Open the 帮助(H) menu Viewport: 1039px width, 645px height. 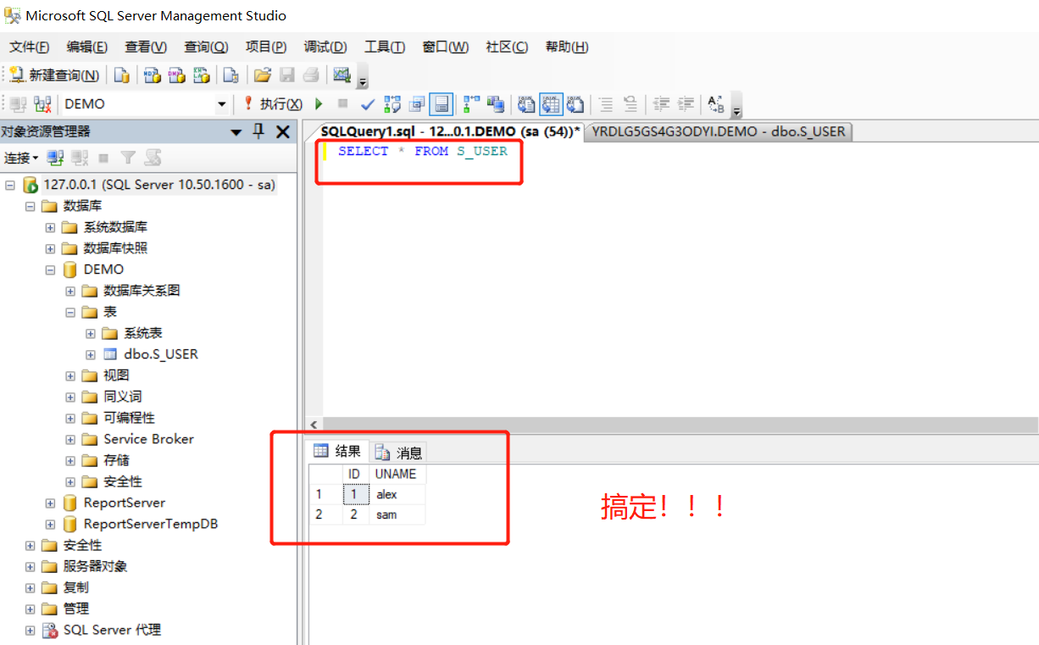coord(567,47)
